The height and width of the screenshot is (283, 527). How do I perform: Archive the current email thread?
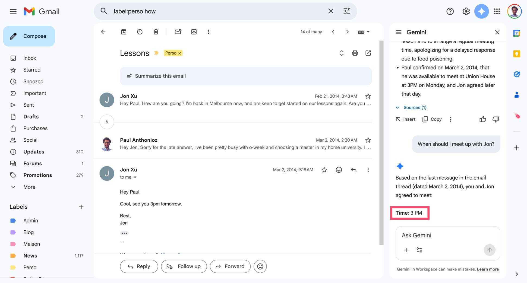click(124, 32)
